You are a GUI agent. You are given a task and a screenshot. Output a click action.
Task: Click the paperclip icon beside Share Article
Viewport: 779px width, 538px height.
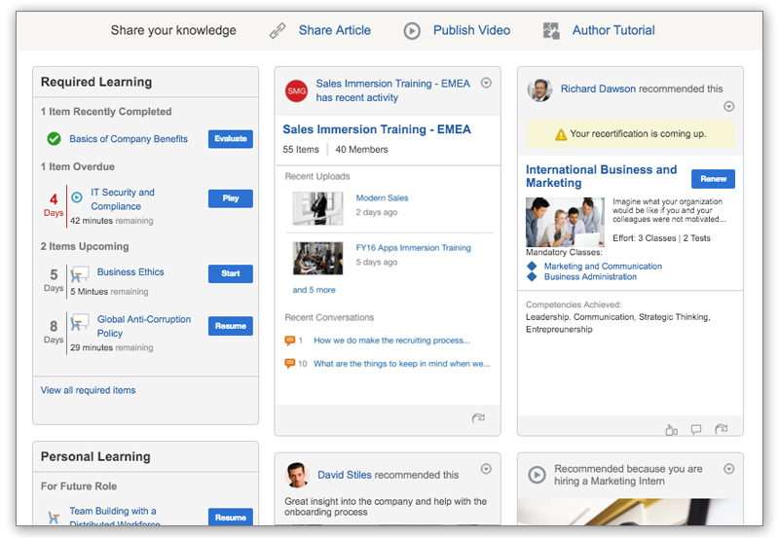click(x=278, y=31)
